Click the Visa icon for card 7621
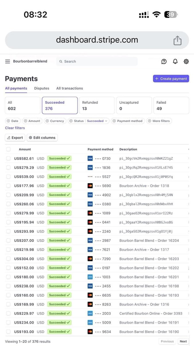 coord(90,249)
